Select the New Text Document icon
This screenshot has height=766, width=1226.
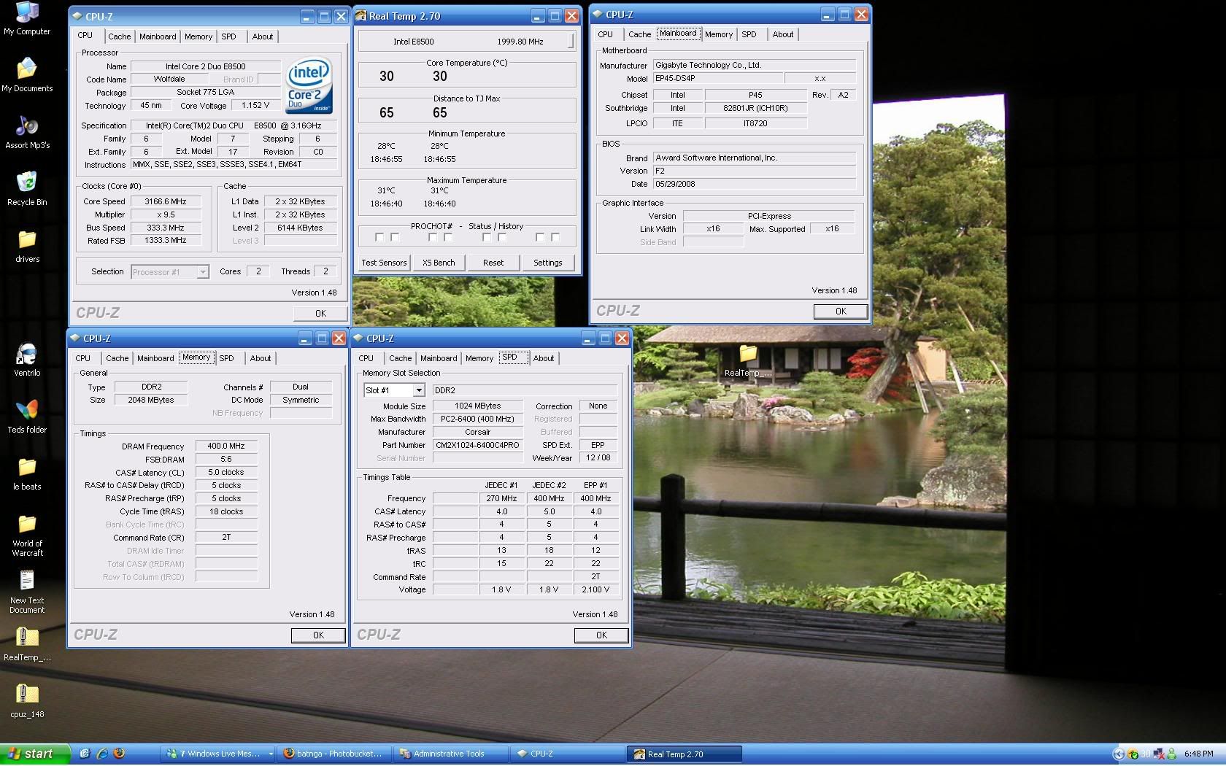coord(27,592)
